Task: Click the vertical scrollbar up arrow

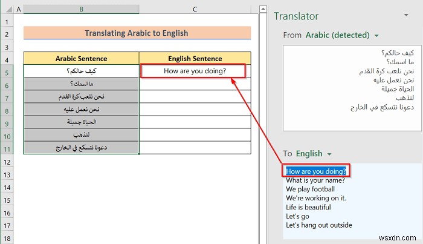Action: pyautogui.click(x=263, y=10)
